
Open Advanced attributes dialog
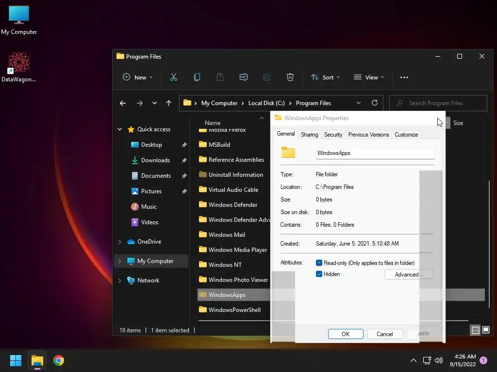[408, 274]
